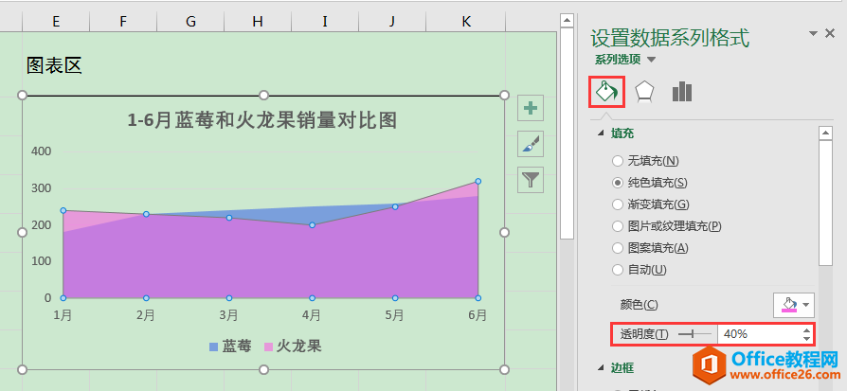Click the format pane scrollbar thumb
847x391 pixels.
click(825, 203)
